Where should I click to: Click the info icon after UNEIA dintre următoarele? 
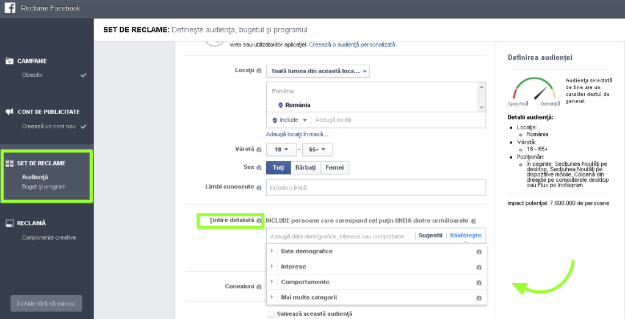pyautogui.click(x=473, y=221)
